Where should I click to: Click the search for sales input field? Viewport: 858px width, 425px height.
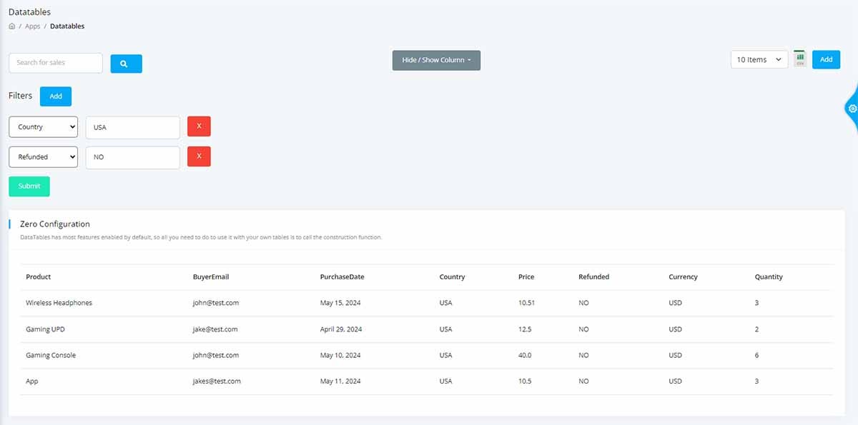coord(55,63)
